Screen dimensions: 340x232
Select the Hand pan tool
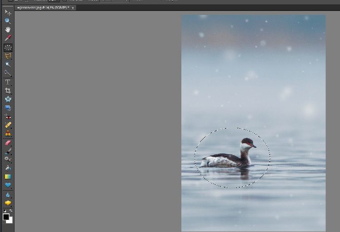[8, 30]
